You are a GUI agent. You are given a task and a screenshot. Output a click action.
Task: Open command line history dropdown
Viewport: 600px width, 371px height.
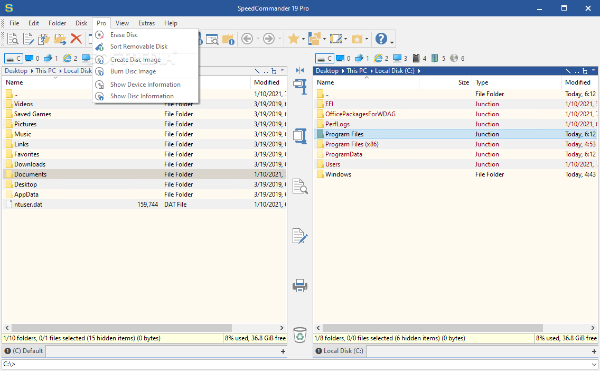pyautogui.click(x=594, y=364)
